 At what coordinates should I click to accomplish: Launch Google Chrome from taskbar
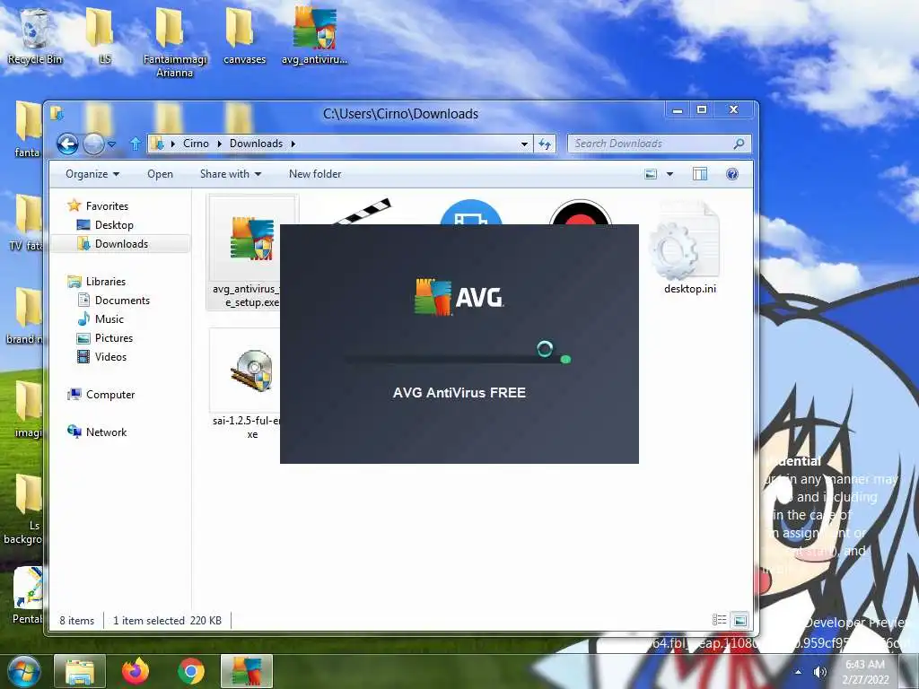191,671
